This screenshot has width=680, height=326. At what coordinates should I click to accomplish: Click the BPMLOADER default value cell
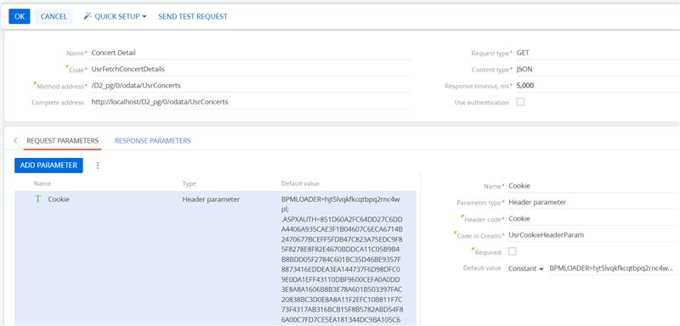click(x=343, y=260)
